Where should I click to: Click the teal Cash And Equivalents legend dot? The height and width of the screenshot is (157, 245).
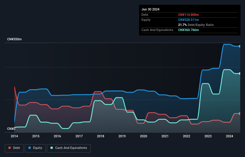52,148
